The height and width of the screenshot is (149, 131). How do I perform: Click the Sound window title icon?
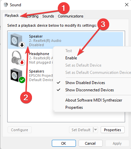click(6, 5)
